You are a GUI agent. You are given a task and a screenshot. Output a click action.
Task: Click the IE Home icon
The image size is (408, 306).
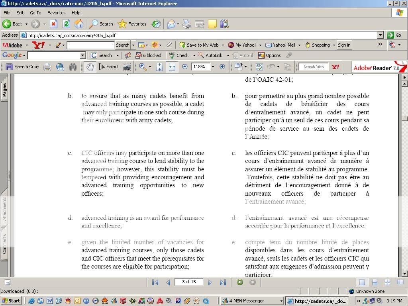[x=79, y=24]
